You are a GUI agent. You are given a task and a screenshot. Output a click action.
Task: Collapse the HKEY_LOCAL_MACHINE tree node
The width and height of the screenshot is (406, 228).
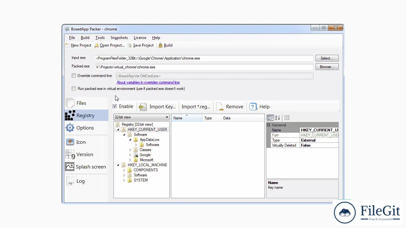[118, 165]
